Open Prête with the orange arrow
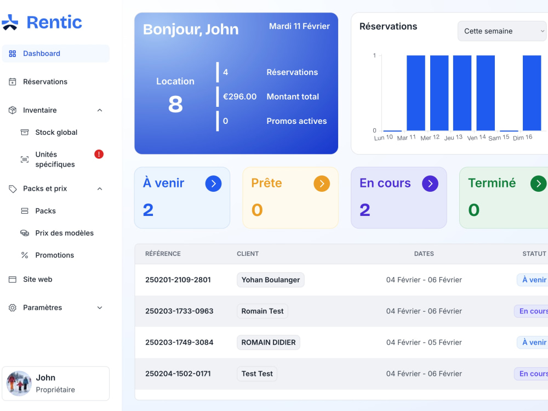 pyautogui.click(x=322, y=184)
